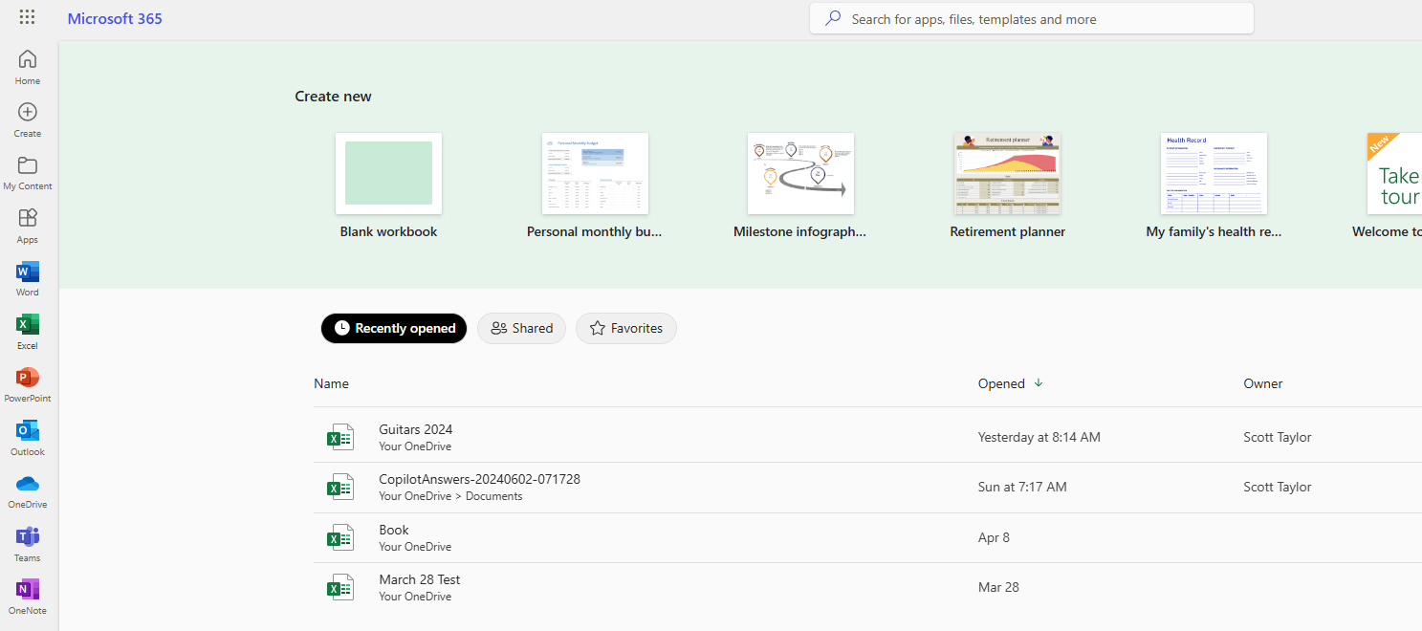Launch Outlook from the sidebar

[28, 438]
